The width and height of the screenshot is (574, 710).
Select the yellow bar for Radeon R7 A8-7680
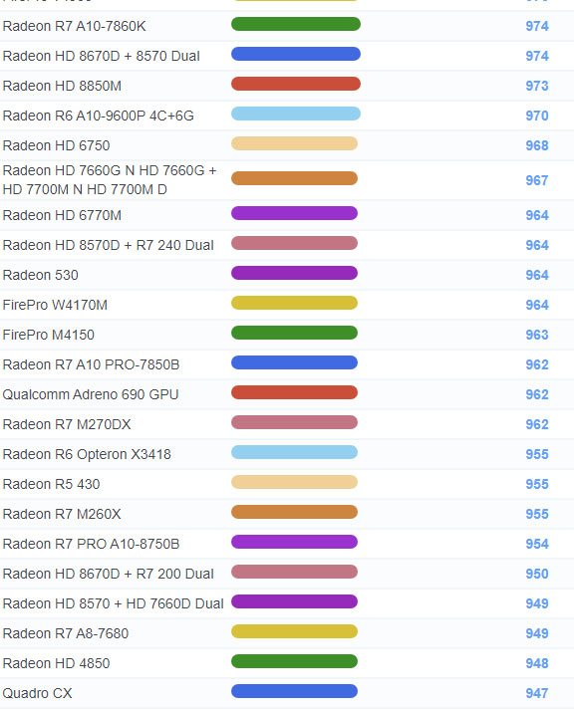point(295,631)
